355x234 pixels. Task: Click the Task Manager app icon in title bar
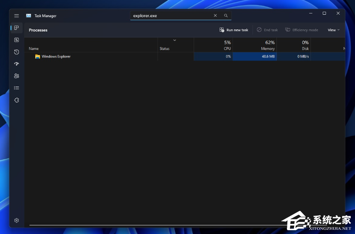click(x=29, y=16)
